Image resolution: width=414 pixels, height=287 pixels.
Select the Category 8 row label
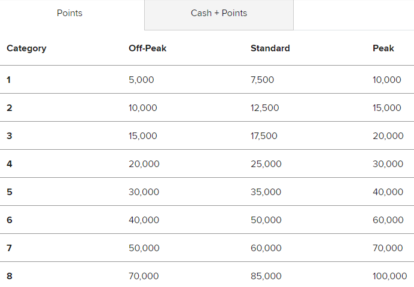tap(10, 276)
